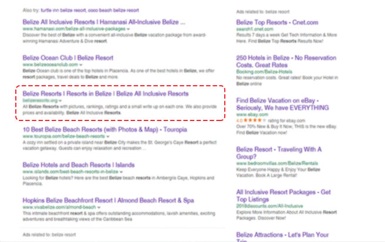Click the eBay star rating

[255, 120]
